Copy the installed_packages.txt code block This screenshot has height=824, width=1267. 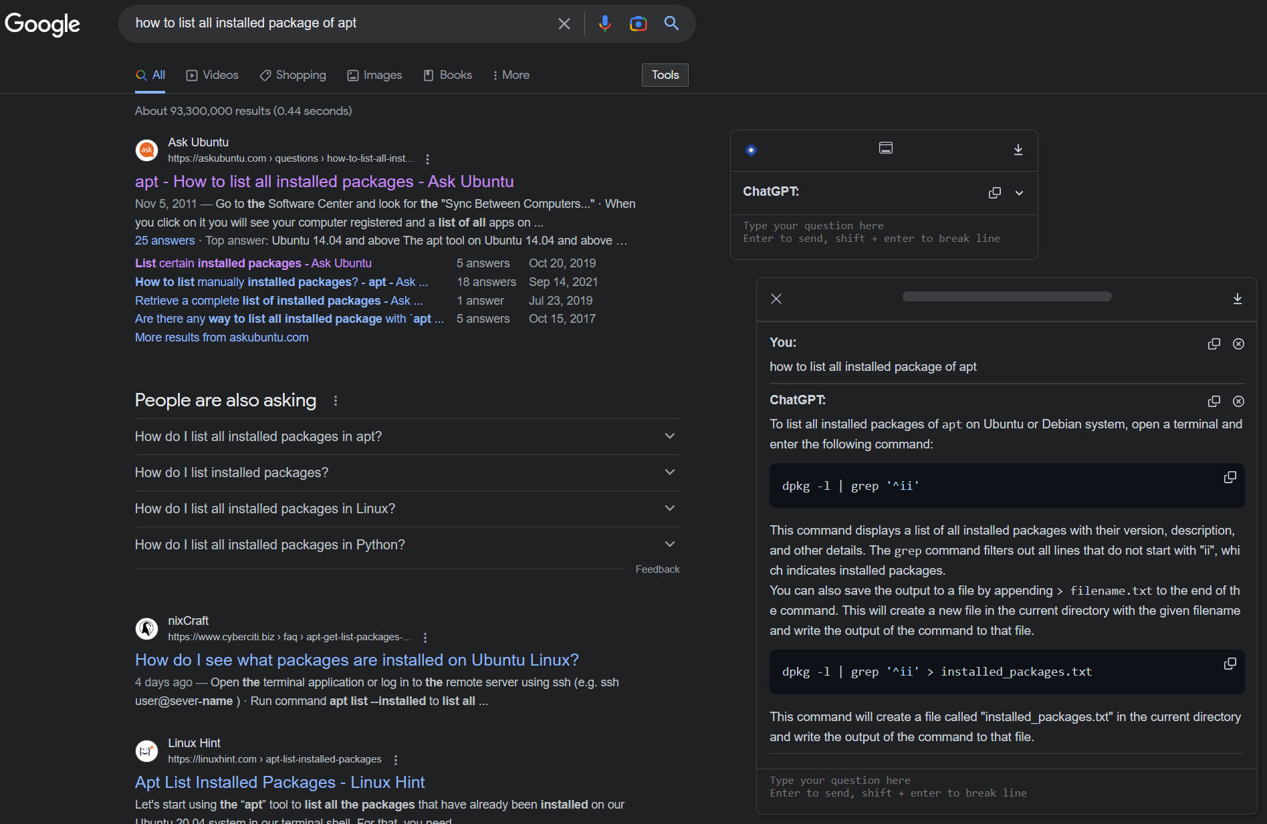[1230, 664]
